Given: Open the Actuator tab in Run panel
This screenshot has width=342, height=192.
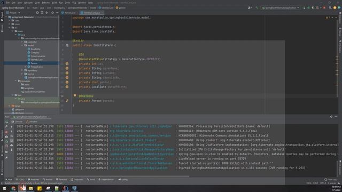Looking at the screenshot, I should coord(32,122).
